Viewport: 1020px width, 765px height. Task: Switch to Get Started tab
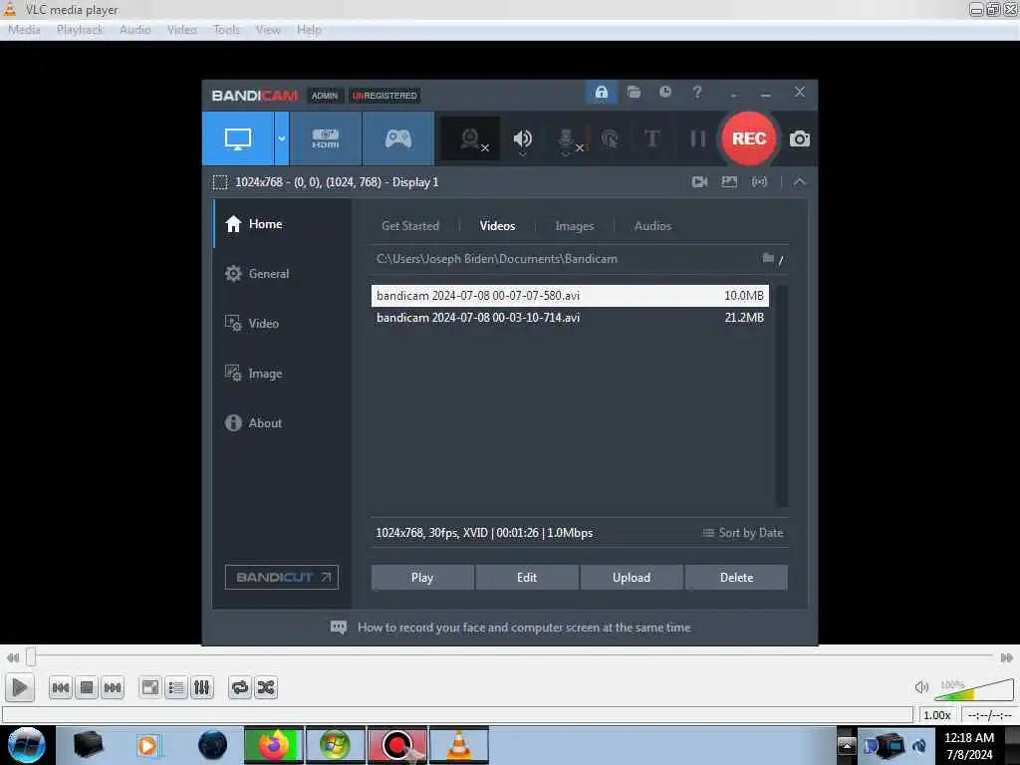coord(409,226)
